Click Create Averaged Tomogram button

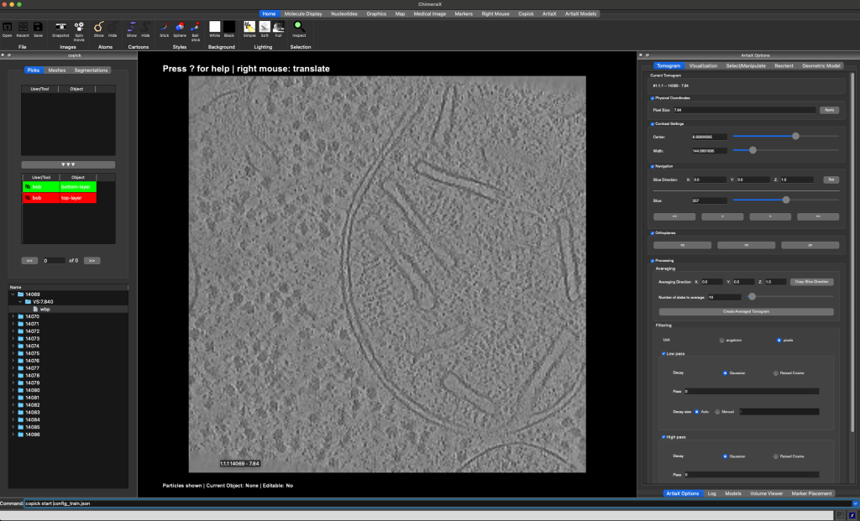tap(746, 311)
